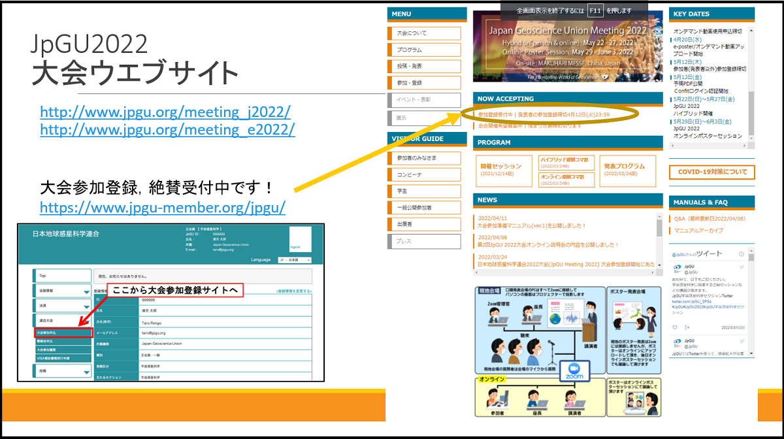Open 参加者のみなさま in Visitor Guide
The image size is (784, 439).
(x=424, y=158)
